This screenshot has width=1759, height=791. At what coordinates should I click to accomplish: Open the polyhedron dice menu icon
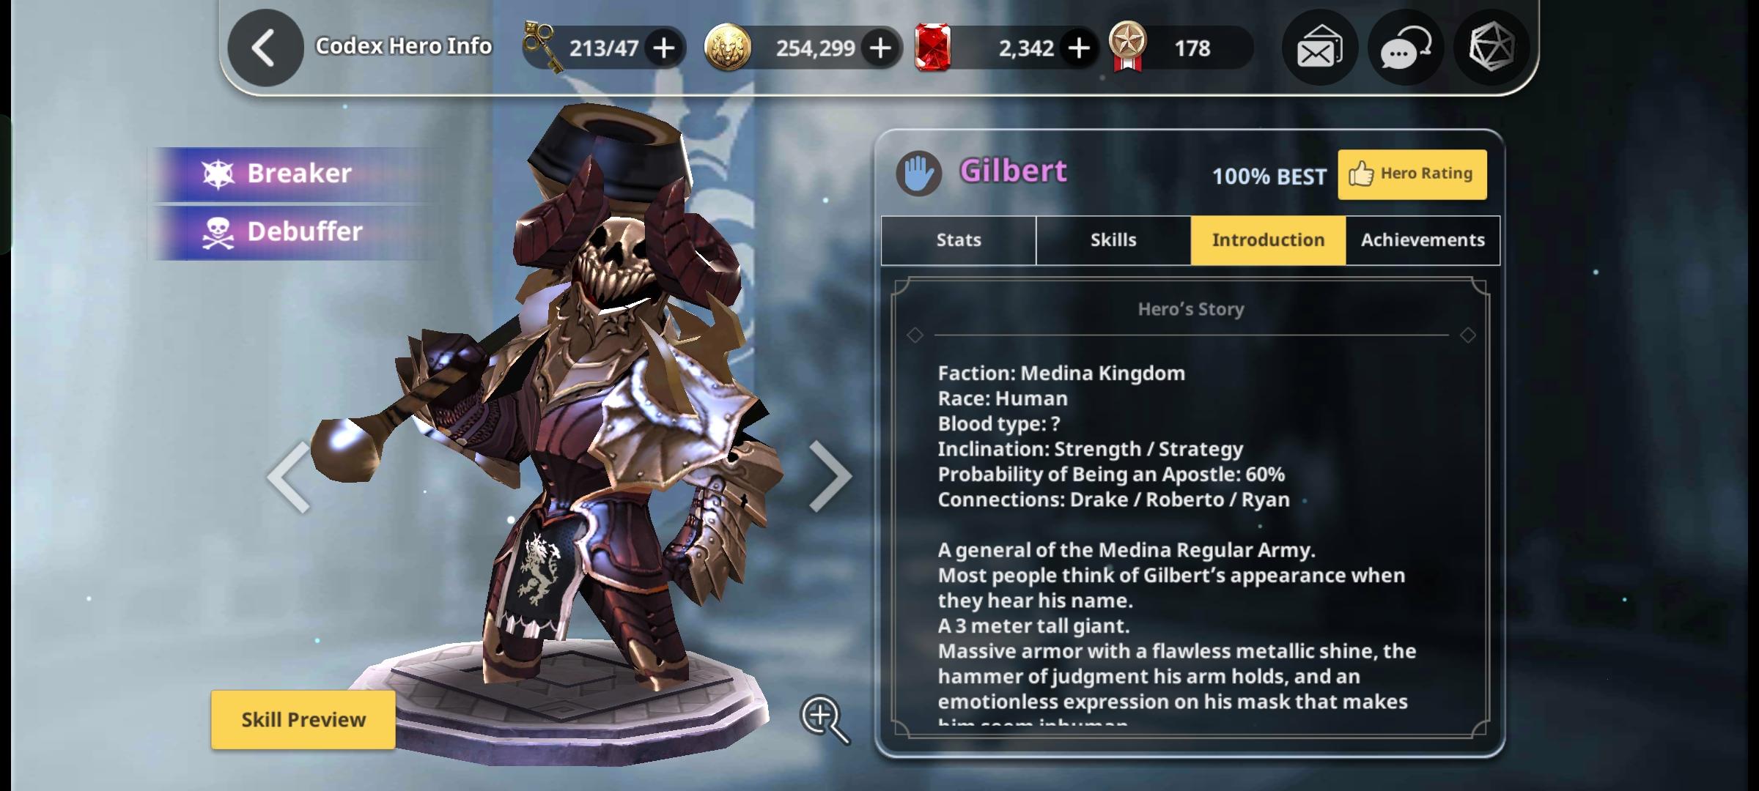pos(1491,48)
